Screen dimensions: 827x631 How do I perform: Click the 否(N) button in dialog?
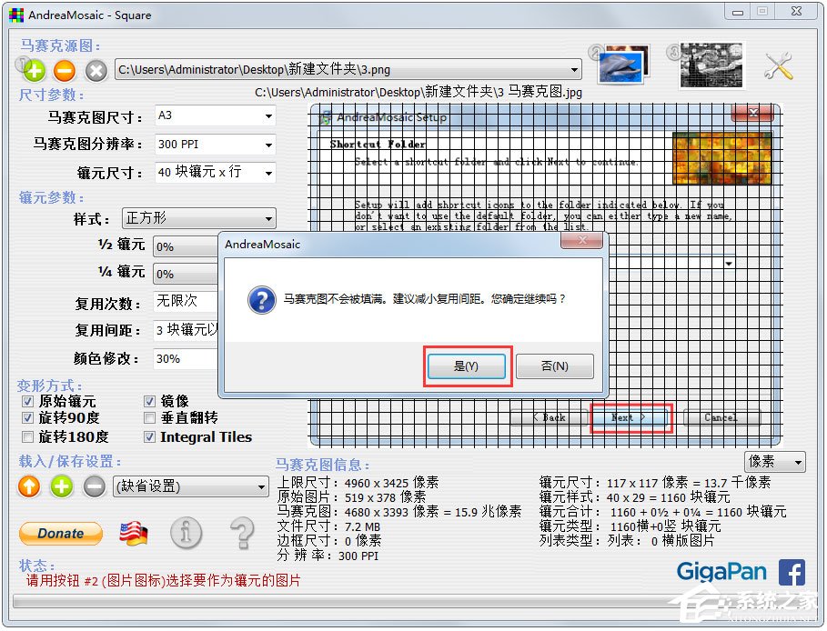click(x=555, y=366)
